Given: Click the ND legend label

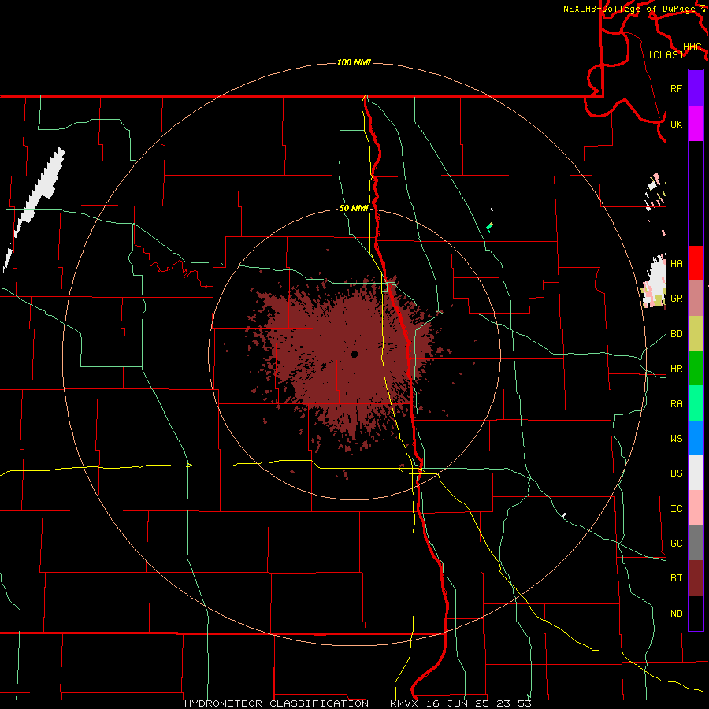Looking at the screenshot, I should [x=676, y=613].
